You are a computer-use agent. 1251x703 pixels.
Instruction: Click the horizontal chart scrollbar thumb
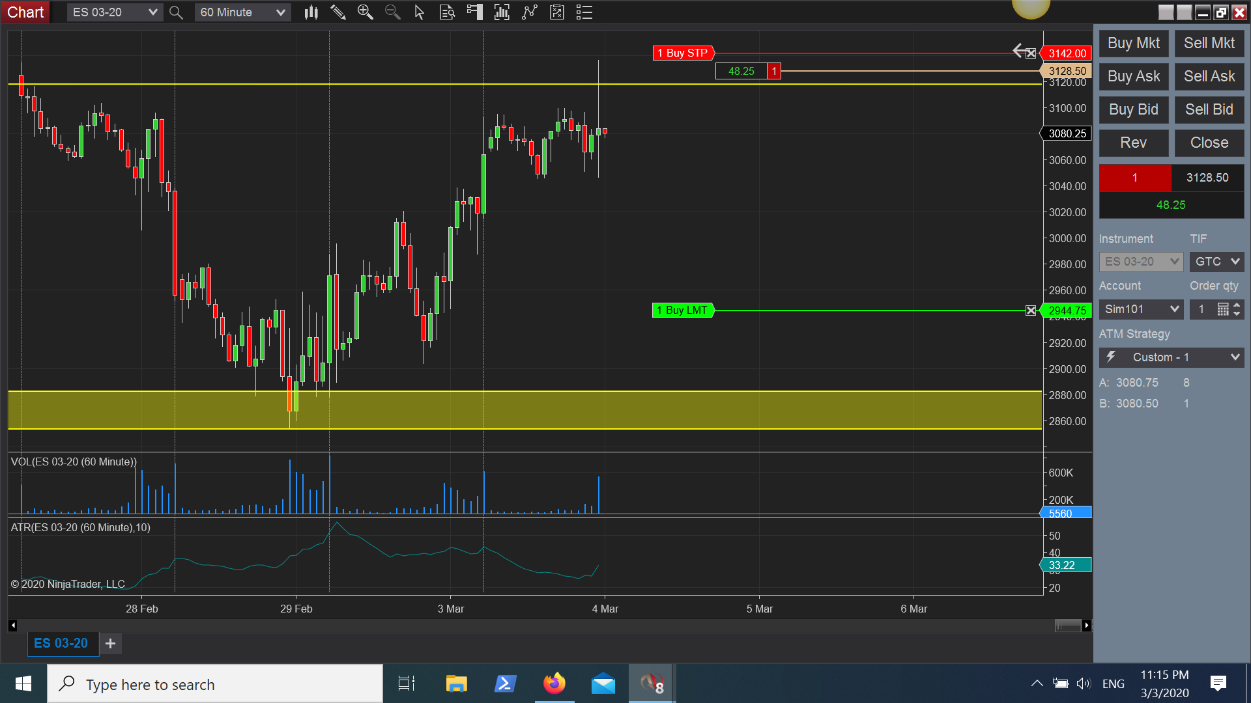tap(1067, 626)
